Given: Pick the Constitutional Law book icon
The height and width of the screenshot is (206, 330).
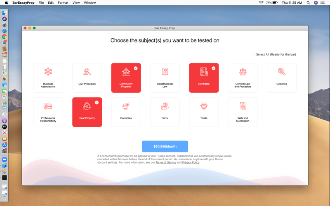Looking at the screenshot, I should pyautogui.click(x=165, y=72).
